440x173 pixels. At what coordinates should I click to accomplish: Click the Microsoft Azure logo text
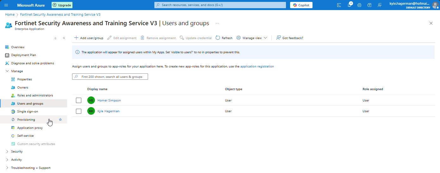point(31,5)
